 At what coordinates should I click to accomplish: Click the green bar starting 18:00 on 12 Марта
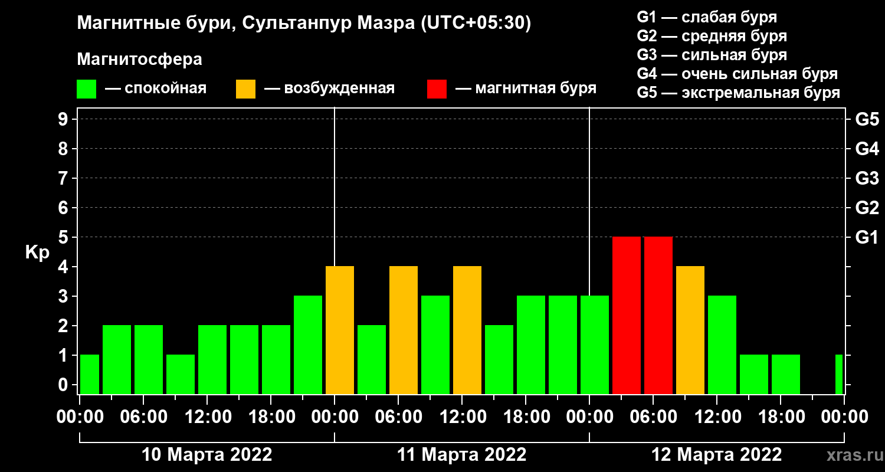786,374
